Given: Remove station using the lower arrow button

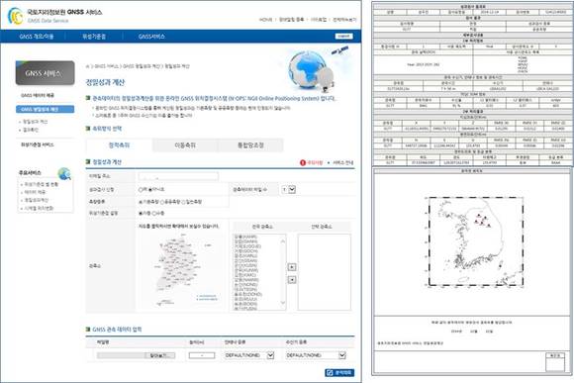Looking at the screenshot, I should tap(292, 280).
